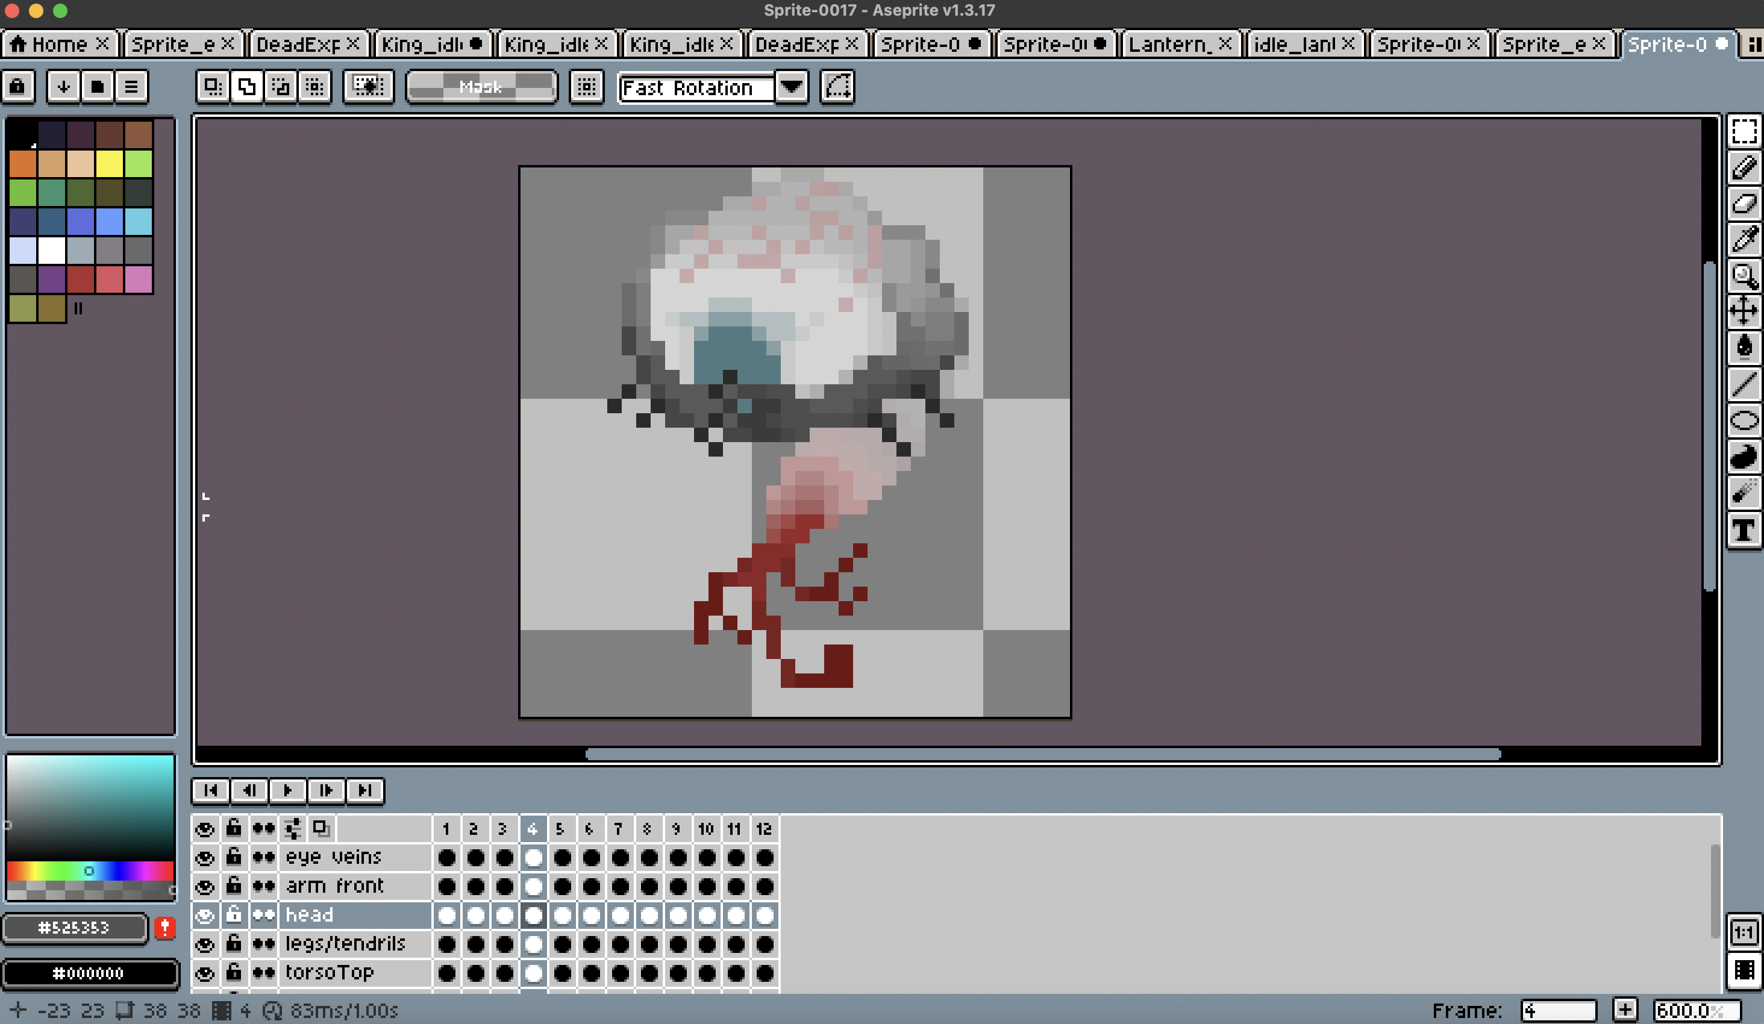
Task: Switch to the idle_lan tab
Action: pos(1305,44)
